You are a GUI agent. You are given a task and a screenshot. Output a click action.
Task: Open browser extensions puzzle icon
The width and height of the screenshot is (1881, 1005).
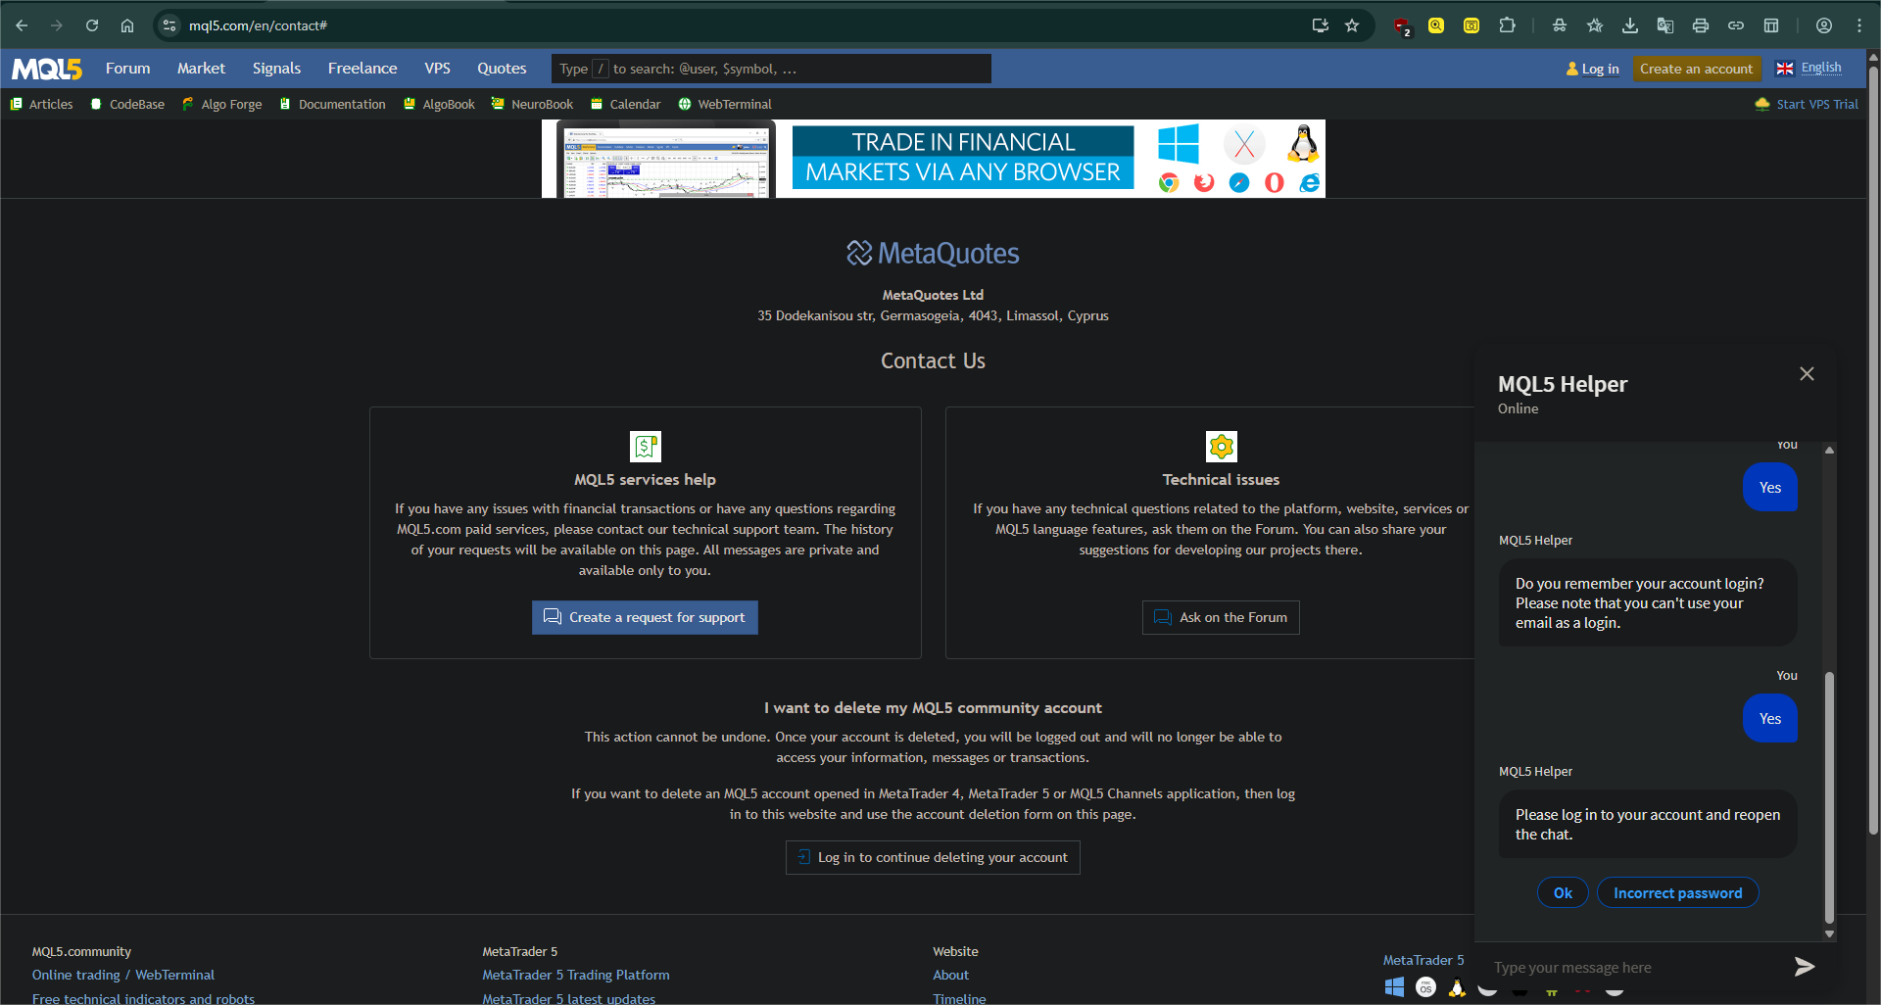pyautogui.click(x=1507, y=25)
